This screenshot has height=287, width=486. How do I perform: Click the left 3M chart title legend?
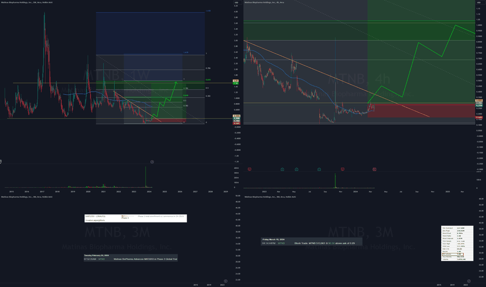pos(27,197)
